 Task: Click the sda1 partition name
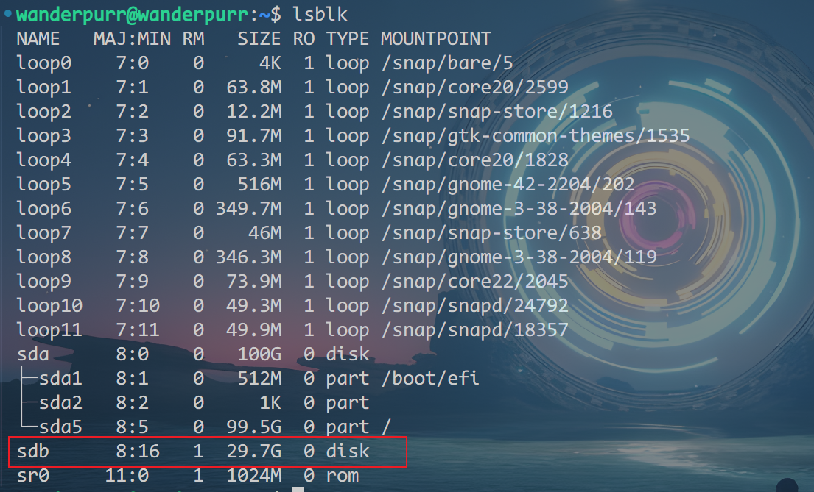point(60,379)
